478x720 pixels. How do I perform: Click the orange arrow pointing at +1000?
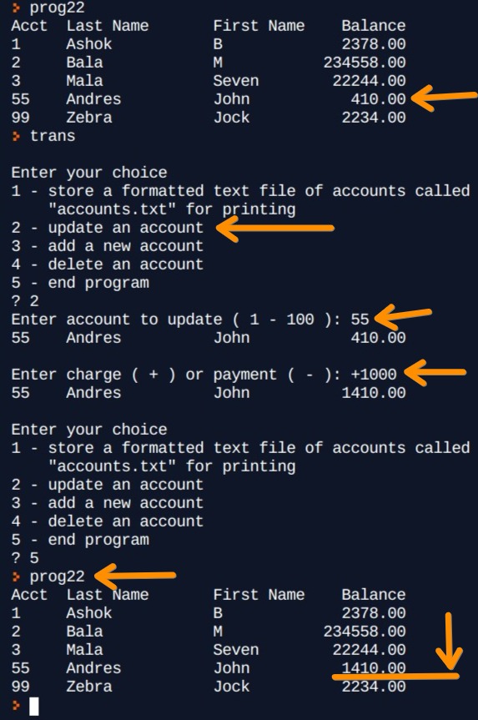point(435,373)
